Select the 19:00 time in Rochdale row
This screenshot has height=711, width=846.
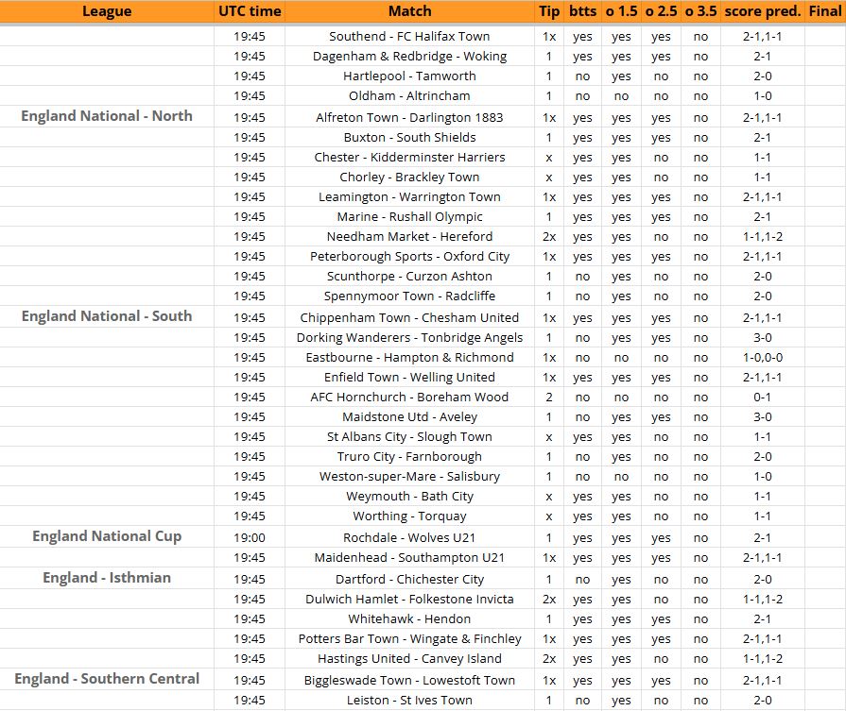click(250, 538)
